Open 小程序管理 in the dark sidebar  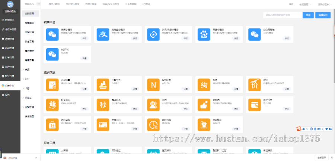click(9, 29)
